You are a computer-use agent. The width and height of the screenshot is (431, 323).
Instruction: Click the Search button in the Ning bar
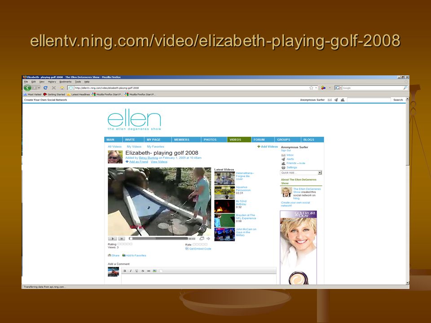[x=398, y=100]
